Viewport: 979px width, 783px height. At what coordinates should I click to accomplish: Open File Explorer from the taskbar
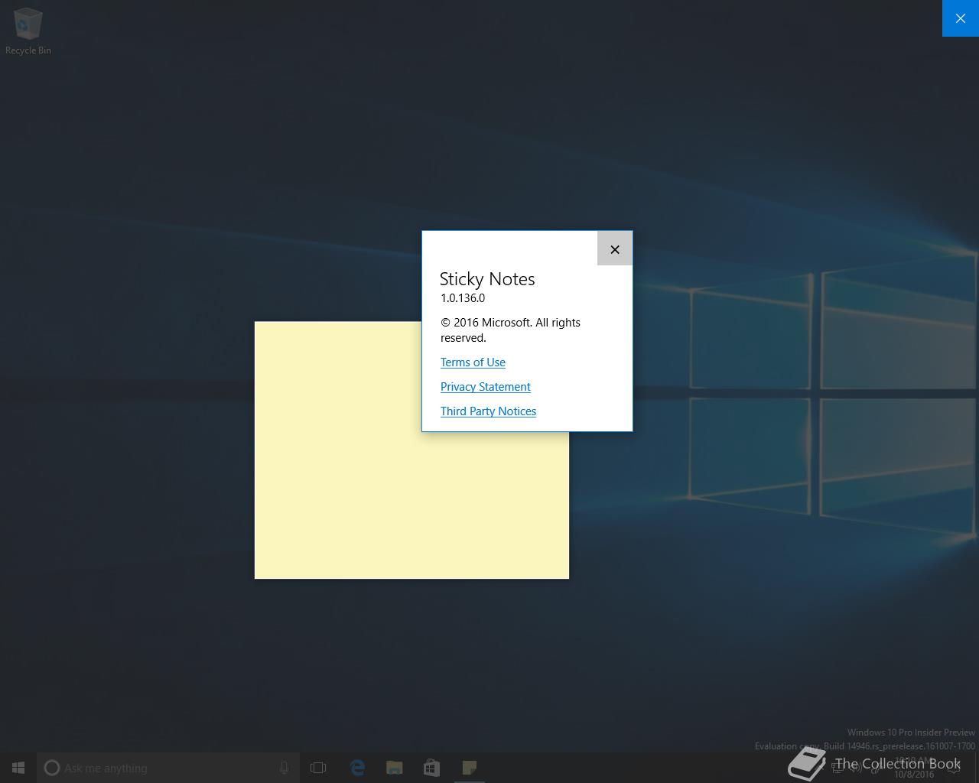click(395, 768)
